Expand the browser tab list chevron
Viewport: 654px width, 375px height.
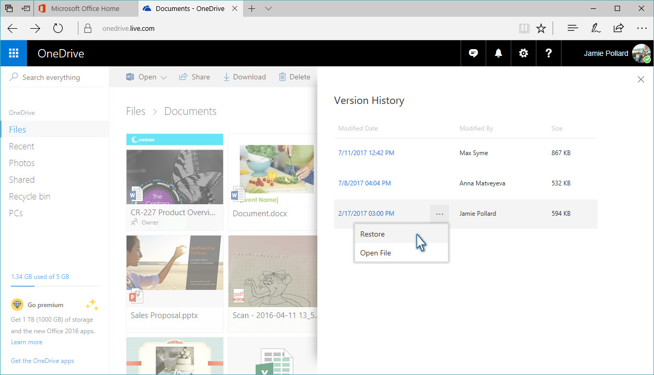268,8
